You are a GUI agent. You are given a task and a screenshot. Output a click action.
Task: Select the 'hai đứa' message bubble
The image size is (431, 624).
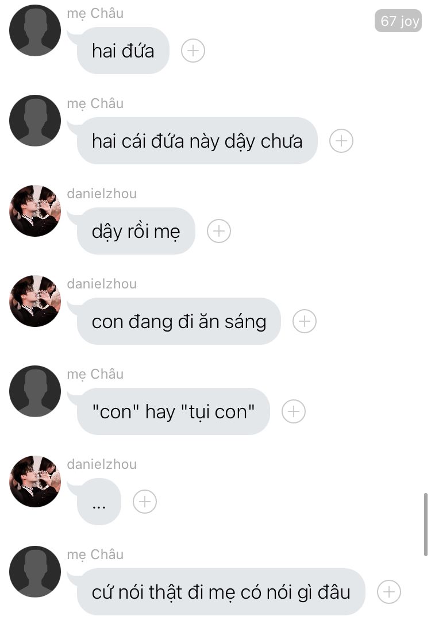click(x=123, y=51)
